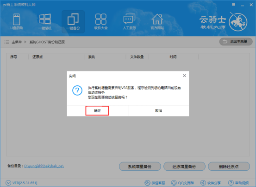
Task: Open 微信客服 WeChat support
Action: click(155, 183)
